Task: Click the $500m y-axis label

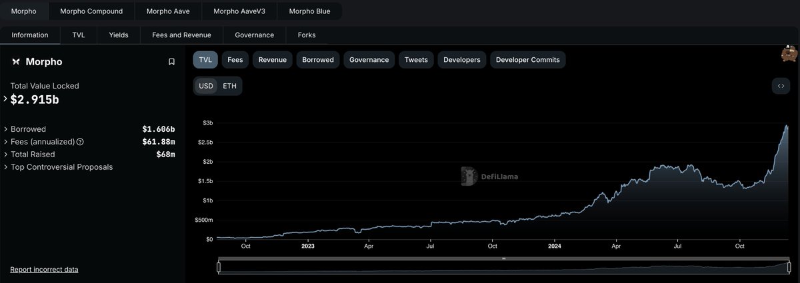Action: [204, 220]
